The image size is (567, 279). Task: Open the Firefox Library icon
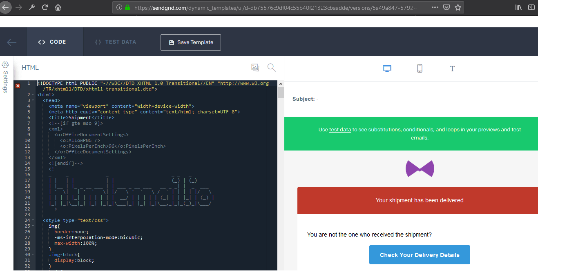(x=518, y=7)
